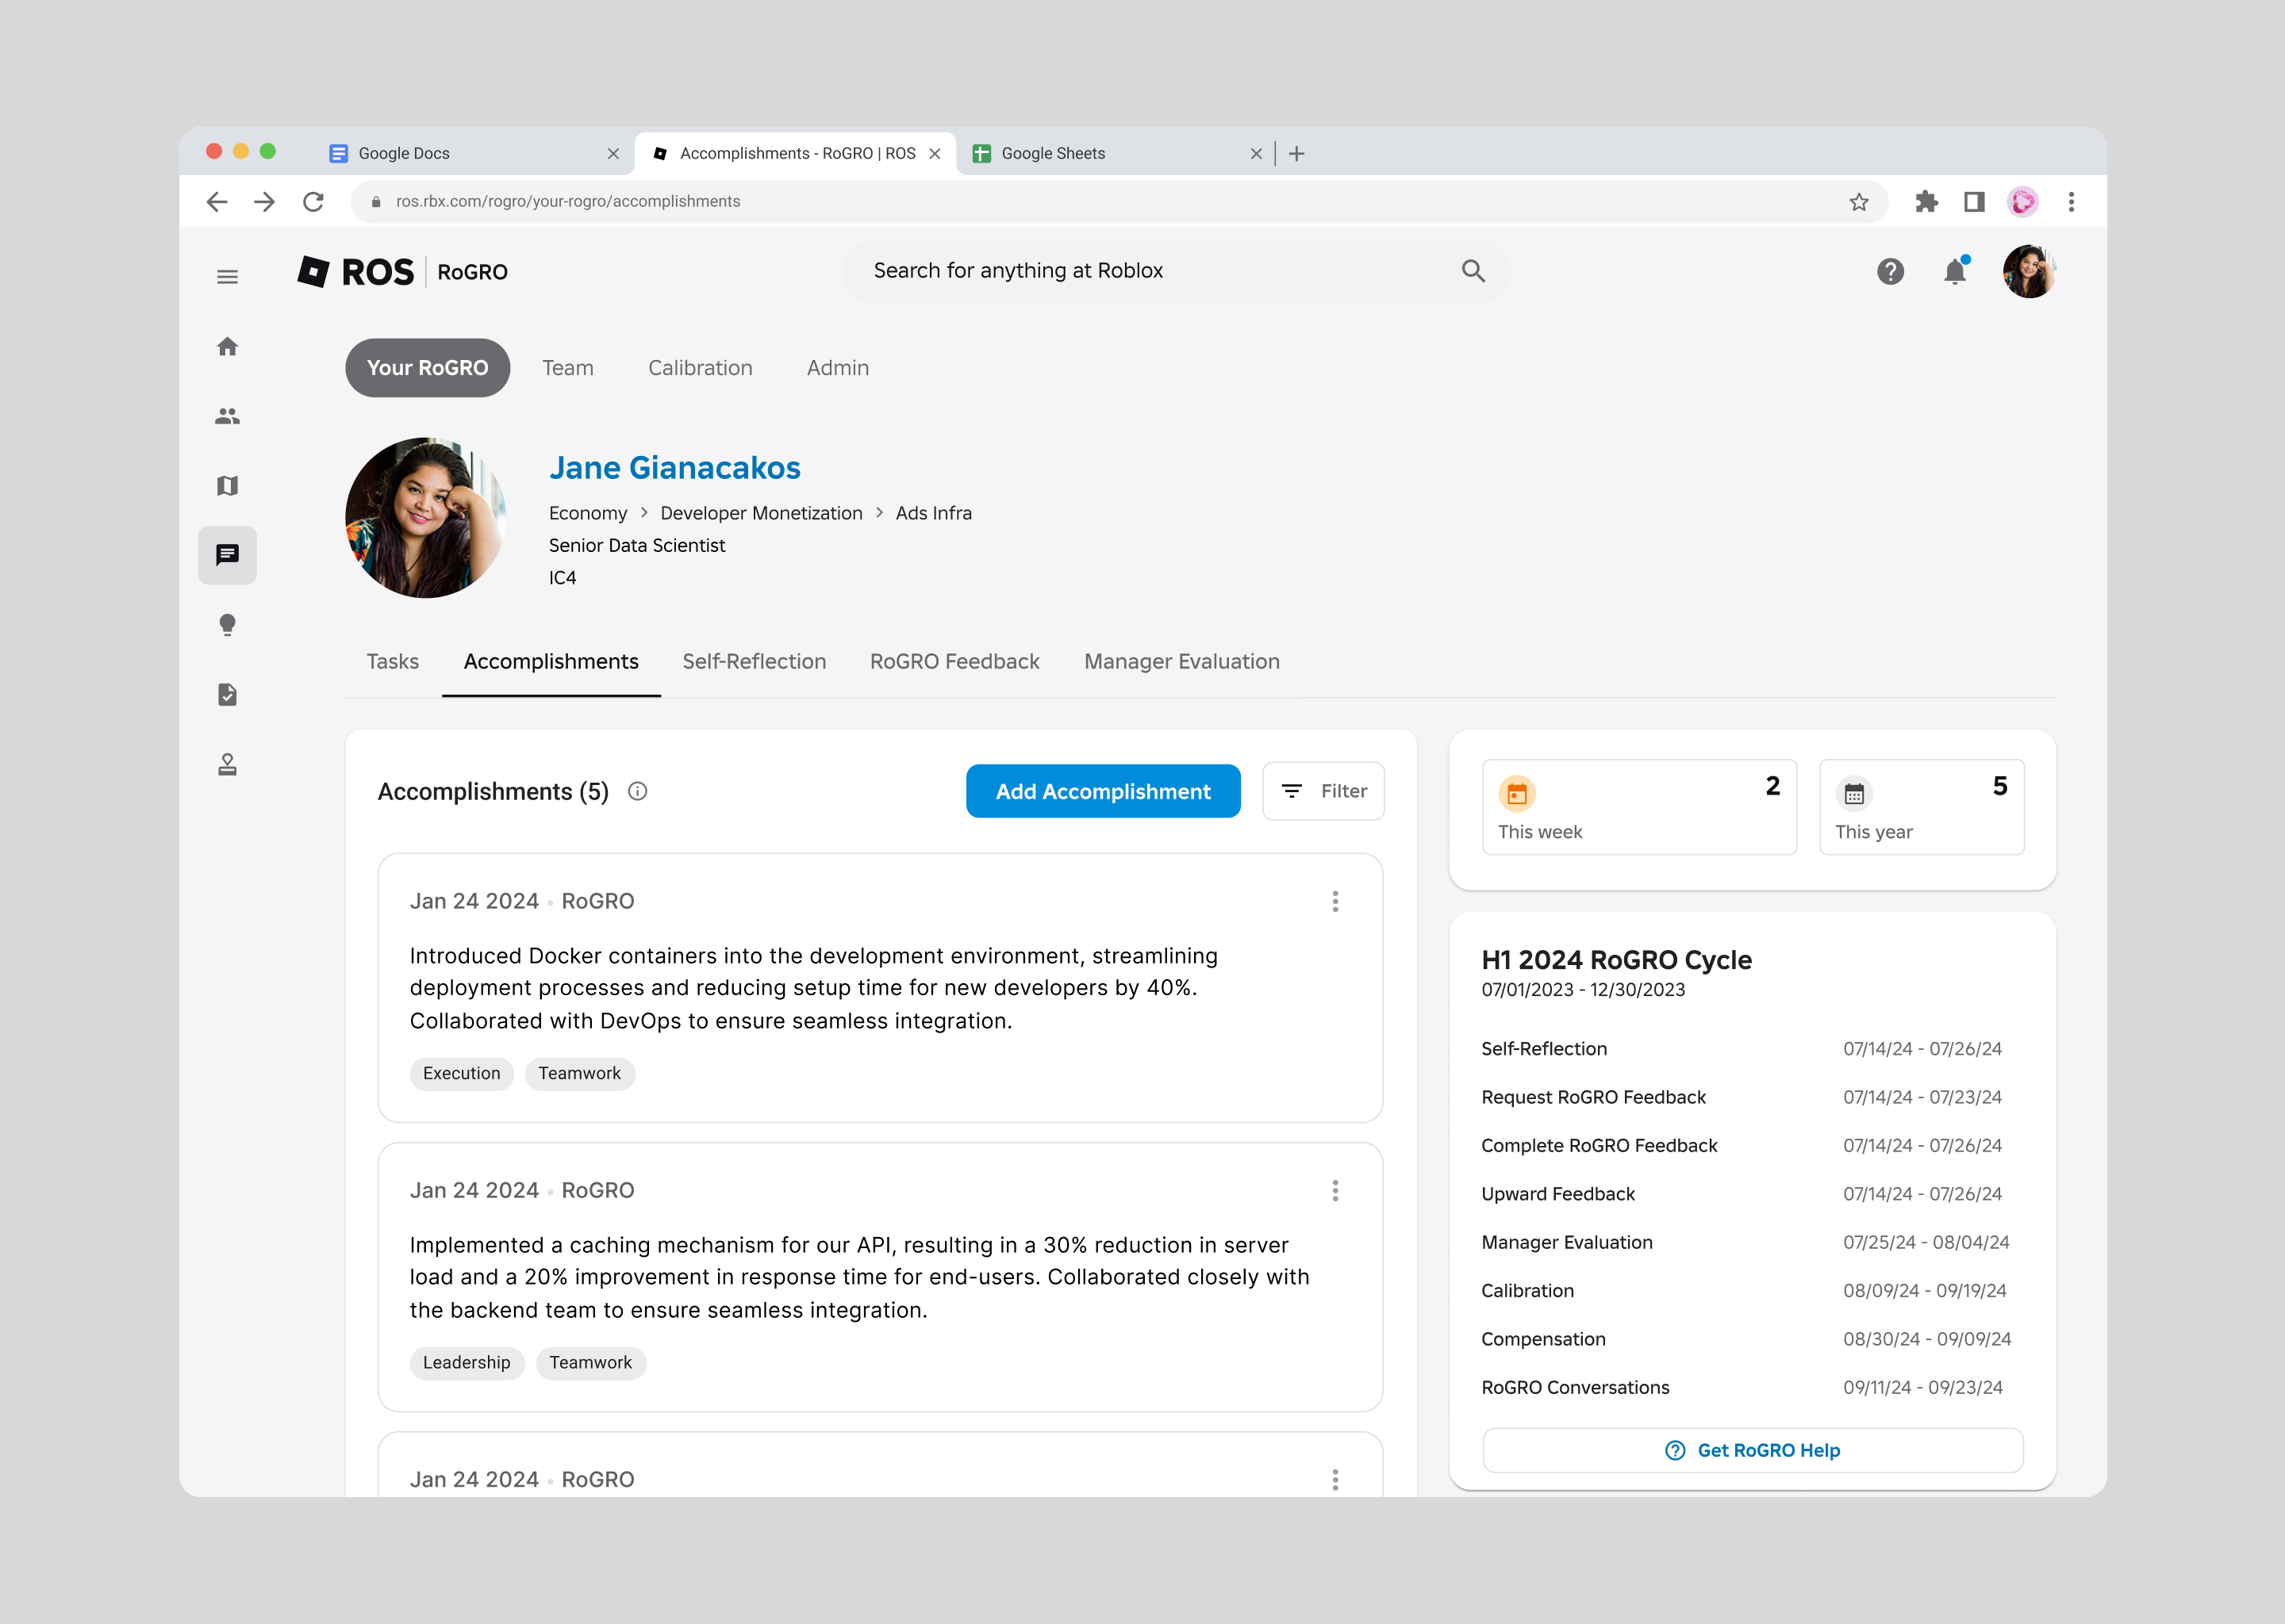Bookmark page with the star icon
2285x1624 pixels.
tap(1858, 202)
